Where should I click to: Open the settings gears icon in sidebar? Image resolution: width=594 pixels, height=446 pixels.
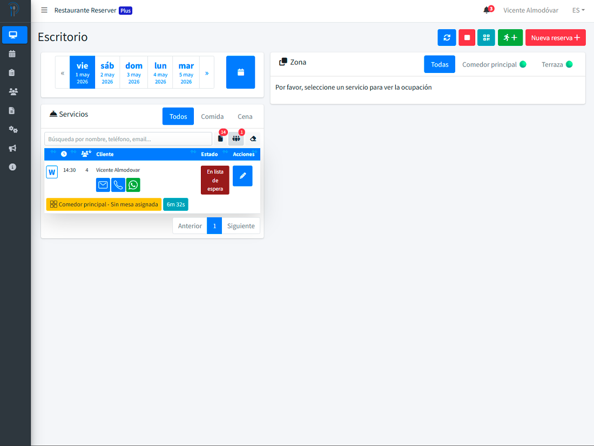click(x=13, y=129)
